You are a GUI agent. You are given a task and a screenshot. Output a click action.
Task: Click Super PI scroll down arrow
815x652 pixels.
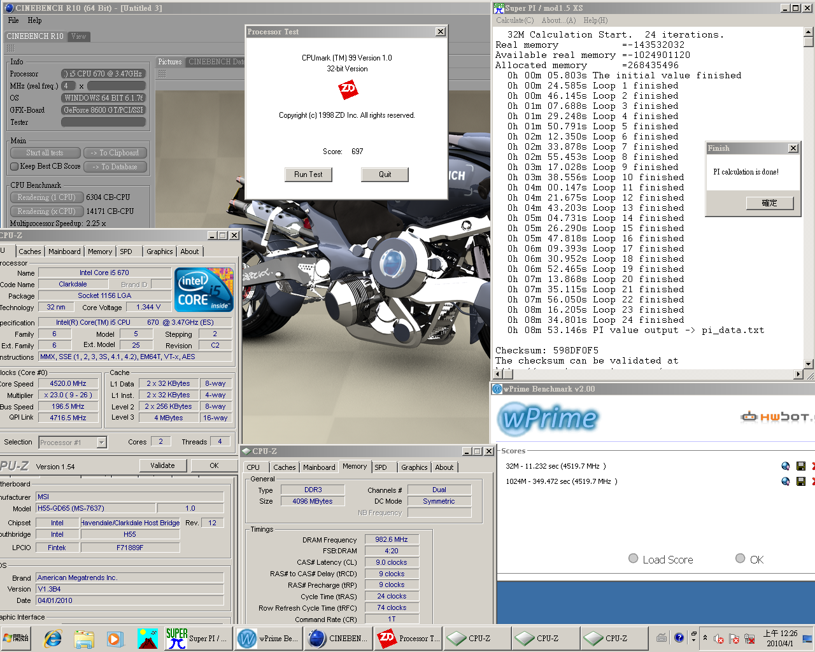(809, 364)
